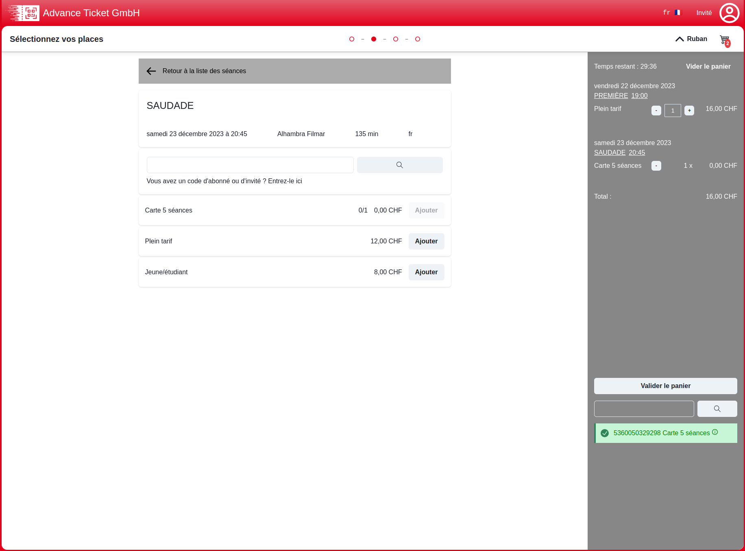Decrease Plein tarif quantity with minus button
This screenshot has height=551, width=745.
tap(656, 111)
